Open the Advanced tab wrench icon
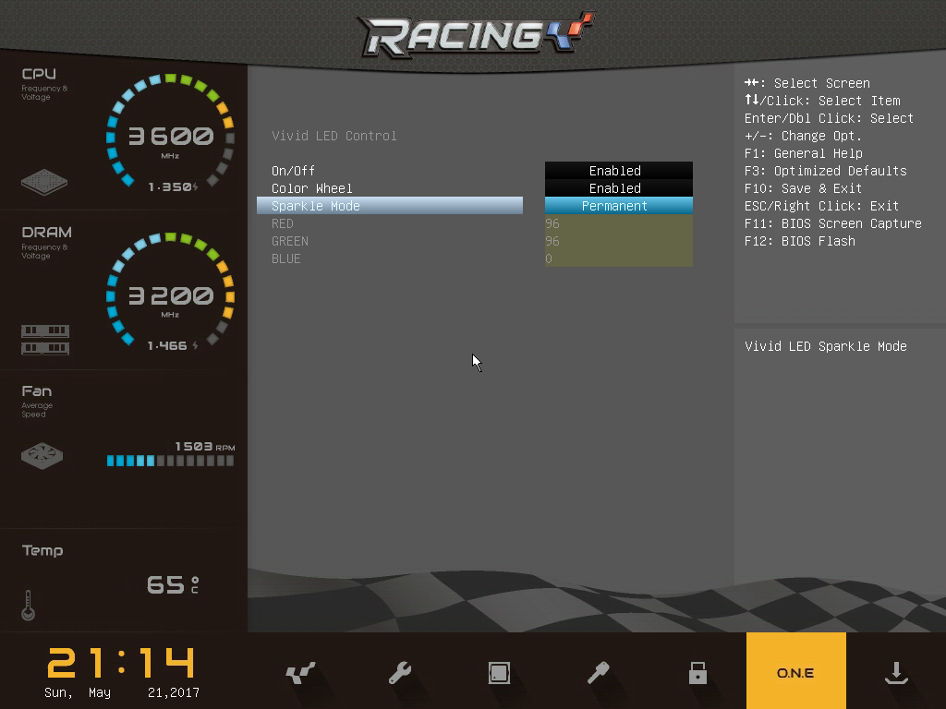This screenshot has height=709, width=946. (x=400, y=673)
